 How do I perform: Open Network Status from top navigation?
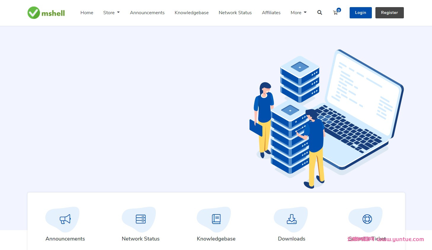(x=235, y=13)
